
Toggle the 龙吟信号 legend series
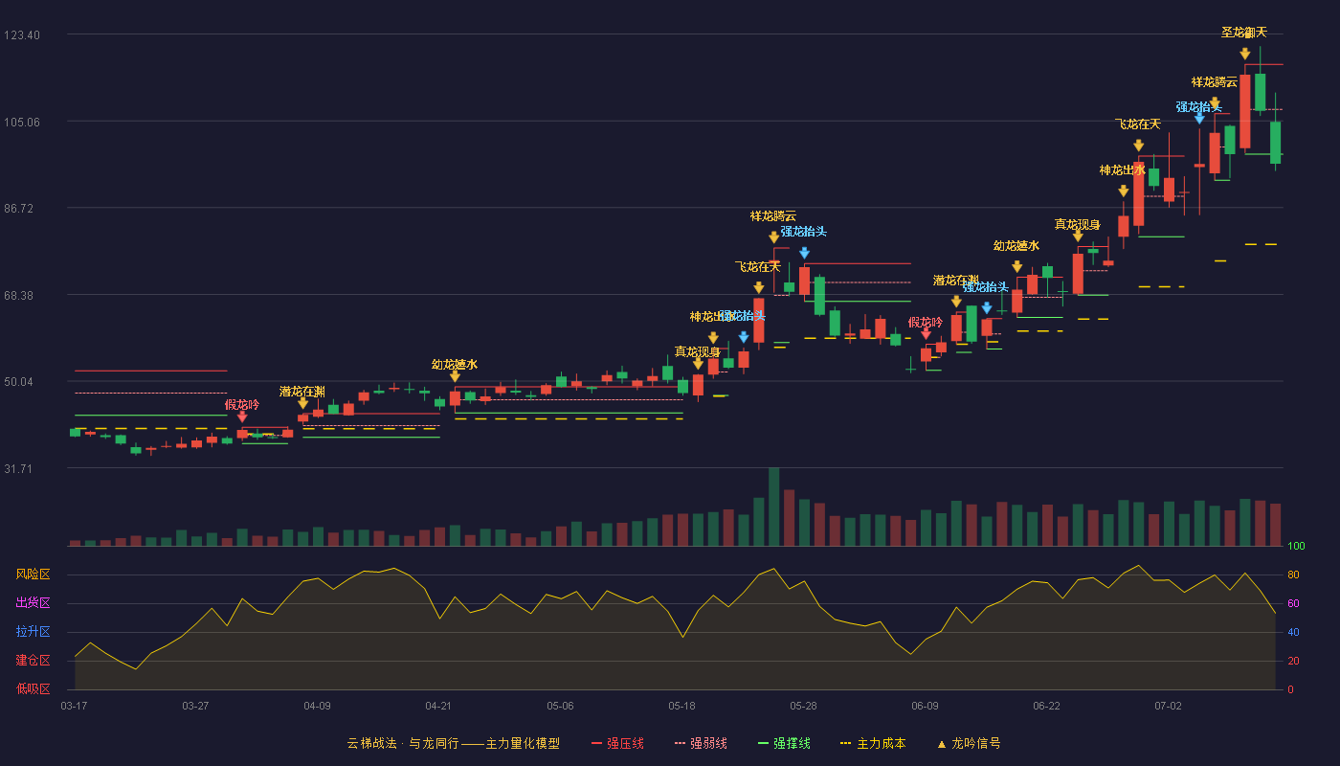[x=969, y=743]
